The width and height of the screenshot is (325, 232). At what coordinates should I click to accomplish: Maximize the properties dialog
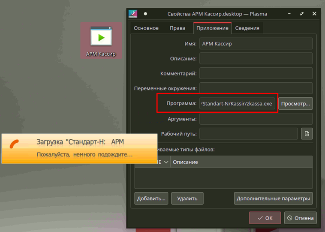tap(302, 14)
